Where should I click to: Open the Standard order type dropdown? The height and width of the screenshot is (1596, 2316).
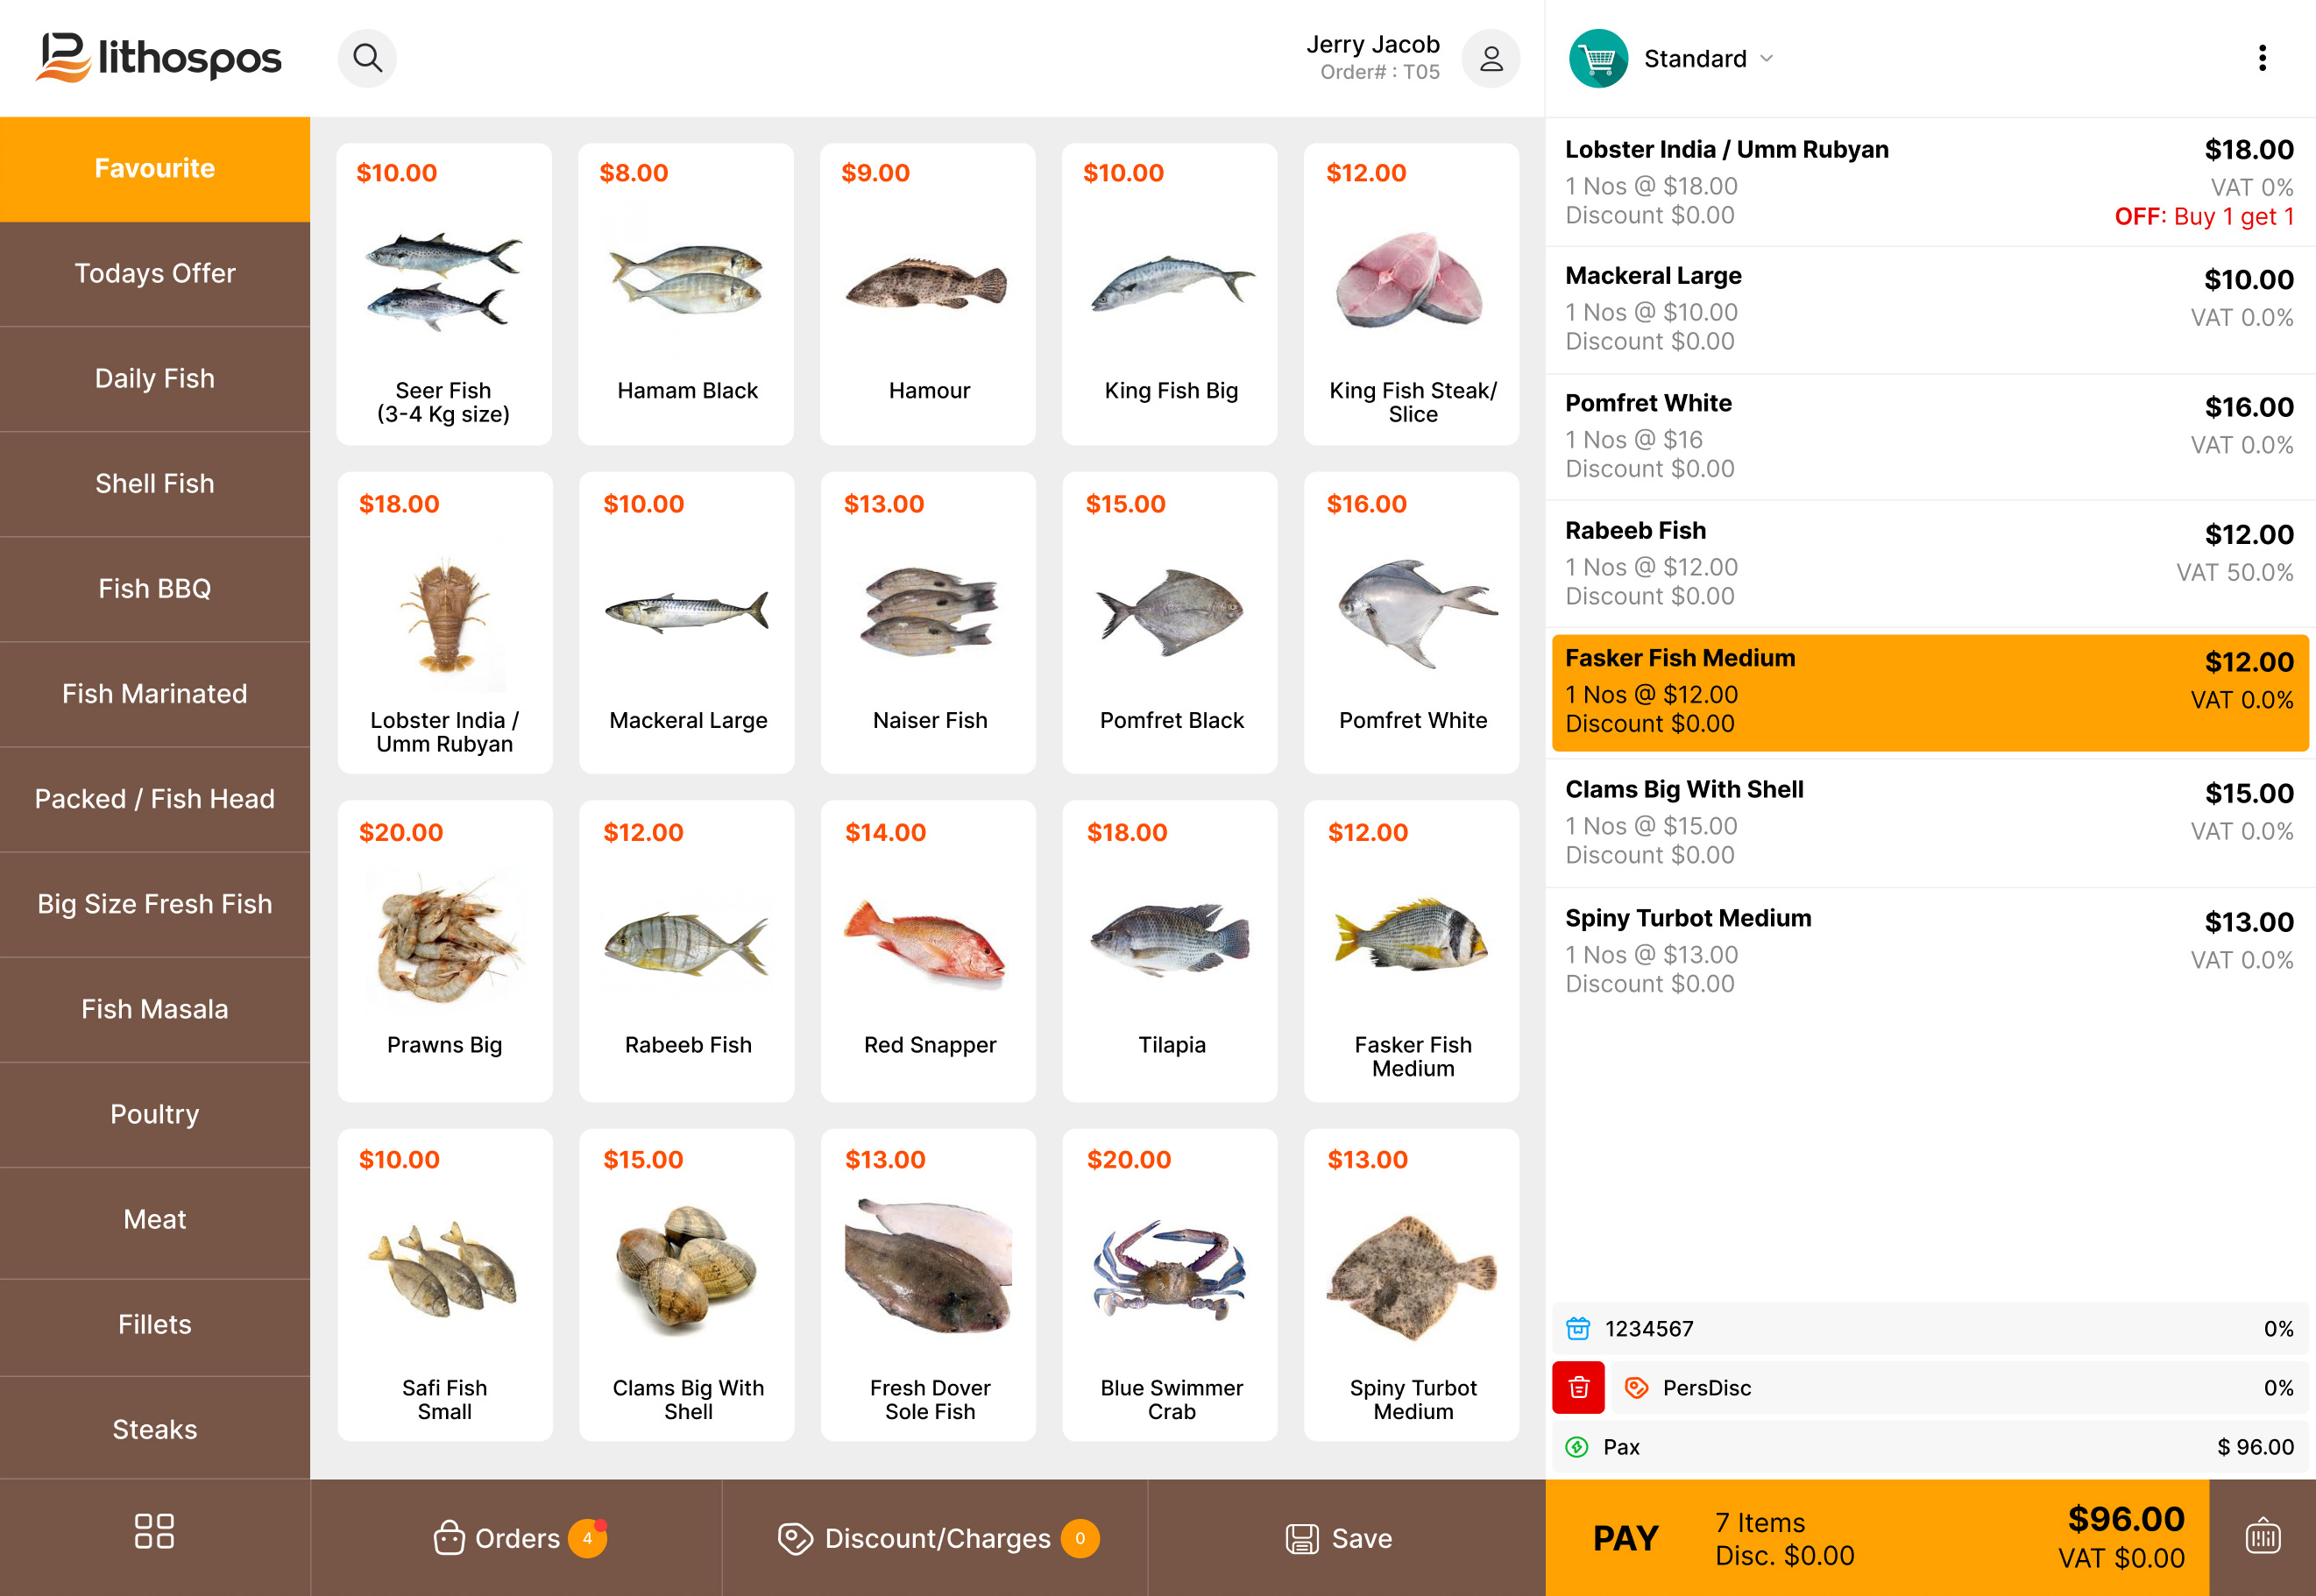(1704, 58)
